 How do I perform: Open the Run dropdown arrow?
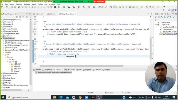(66, 7)
